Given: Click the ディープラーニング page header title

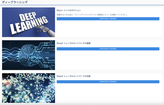Looking at the screenshot, I should click(x=15, y=2).
